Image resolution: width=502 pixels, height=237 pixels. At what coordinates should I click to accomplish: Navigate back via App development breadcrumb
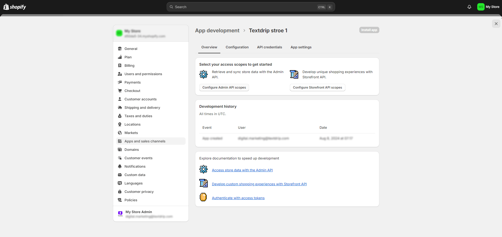click(217, 30)
